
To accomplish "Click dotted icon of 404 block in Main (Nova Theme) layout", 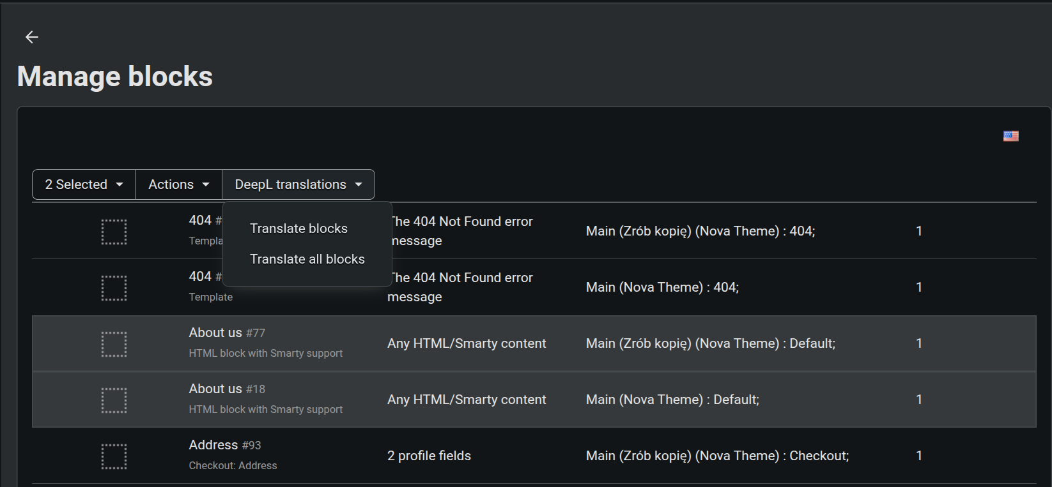I will pyautogui.click(x=114, y=288).
